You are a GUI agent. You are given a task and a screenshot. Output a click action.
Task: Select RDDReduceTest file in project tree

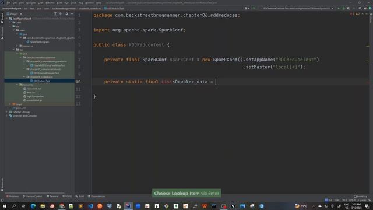40,81
